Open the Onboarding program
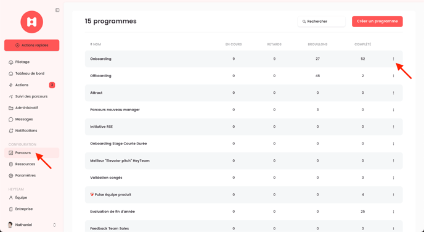Viewport: 424px width, 232px height. 100,59
